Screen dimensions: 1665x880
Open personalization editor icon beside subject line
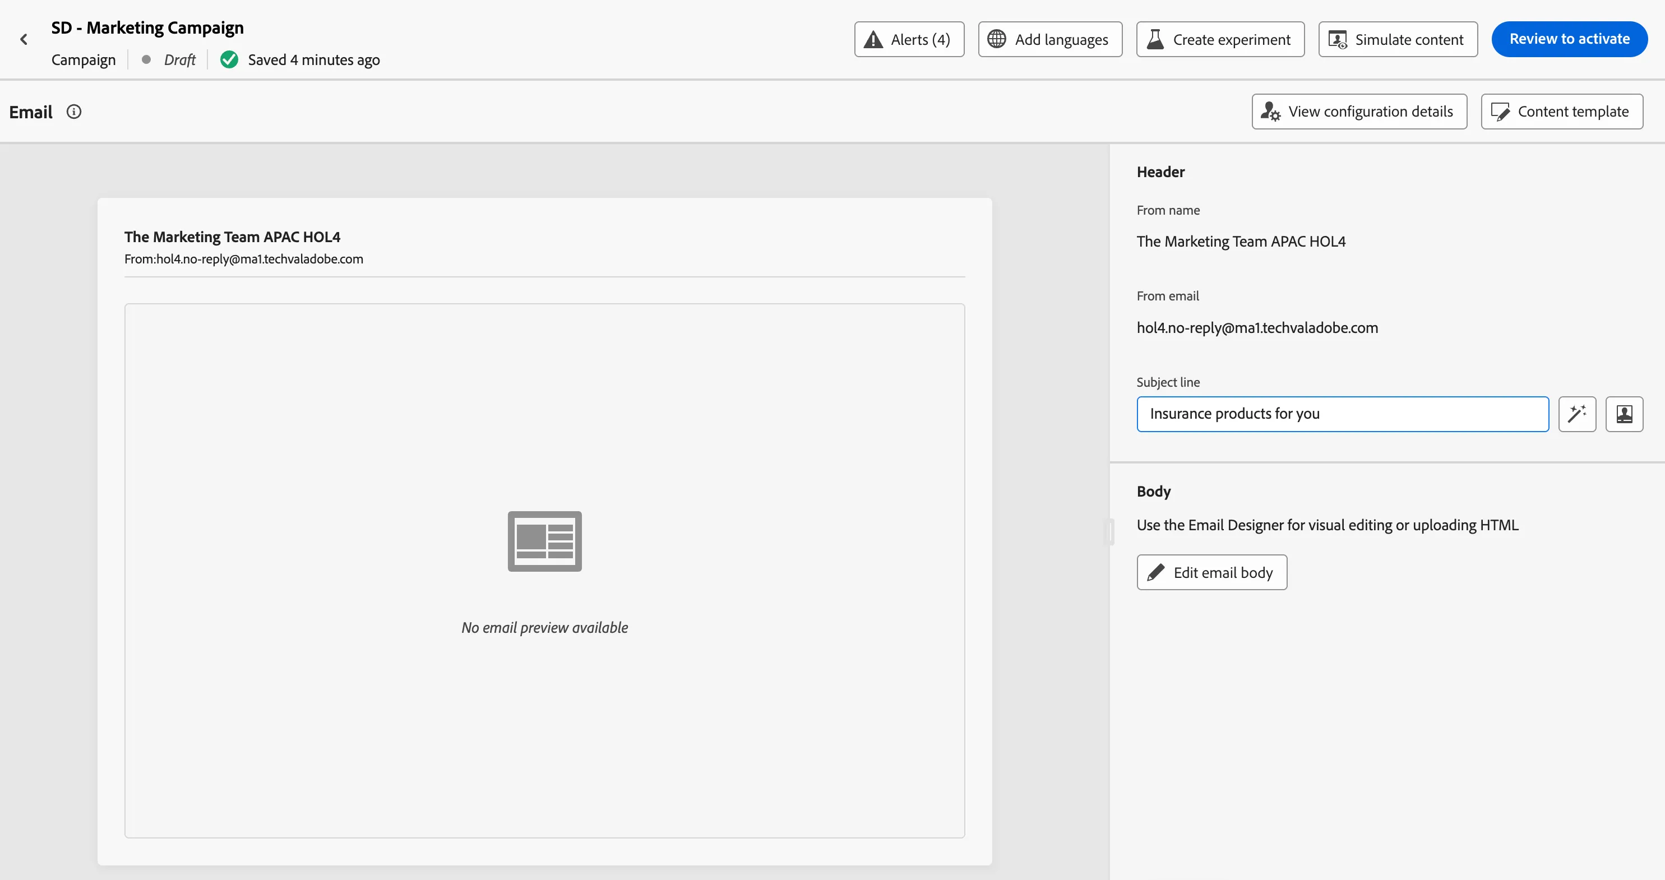click(x=1624, y=414)
